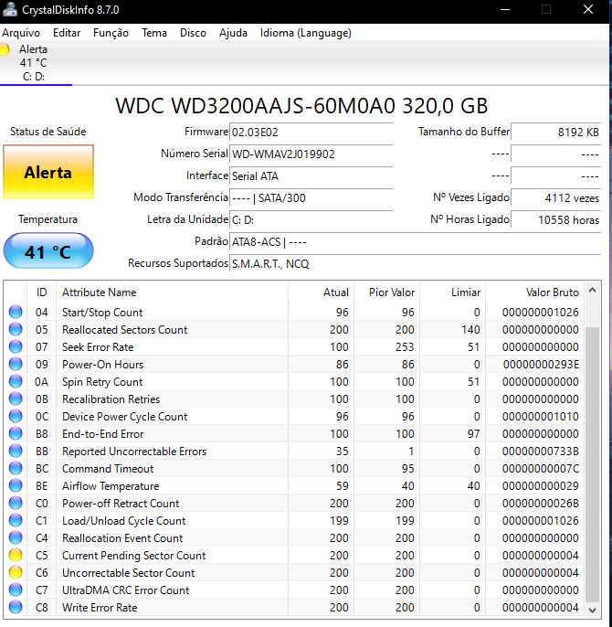Screen dimensions: 612x627
Task: Click the blue status icon for UltraDMA CRC Error Count
Action: pyautogui.click(x=16, y=590)
